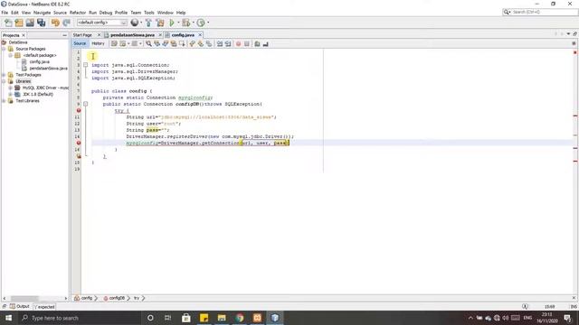Collapse the default package tree node

[x=10, y=55]
